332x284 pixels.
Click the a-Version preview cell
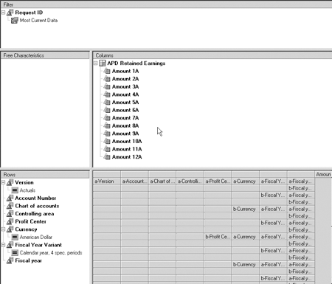[107, 181]
